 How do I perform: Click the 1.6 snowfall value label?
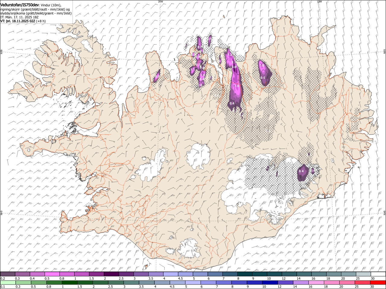coord(203,75)
